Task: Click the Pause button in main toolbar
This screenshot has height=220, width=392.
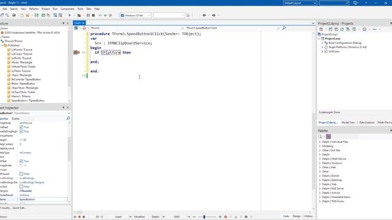Action: pyautogui.click(x=88, y=15)
